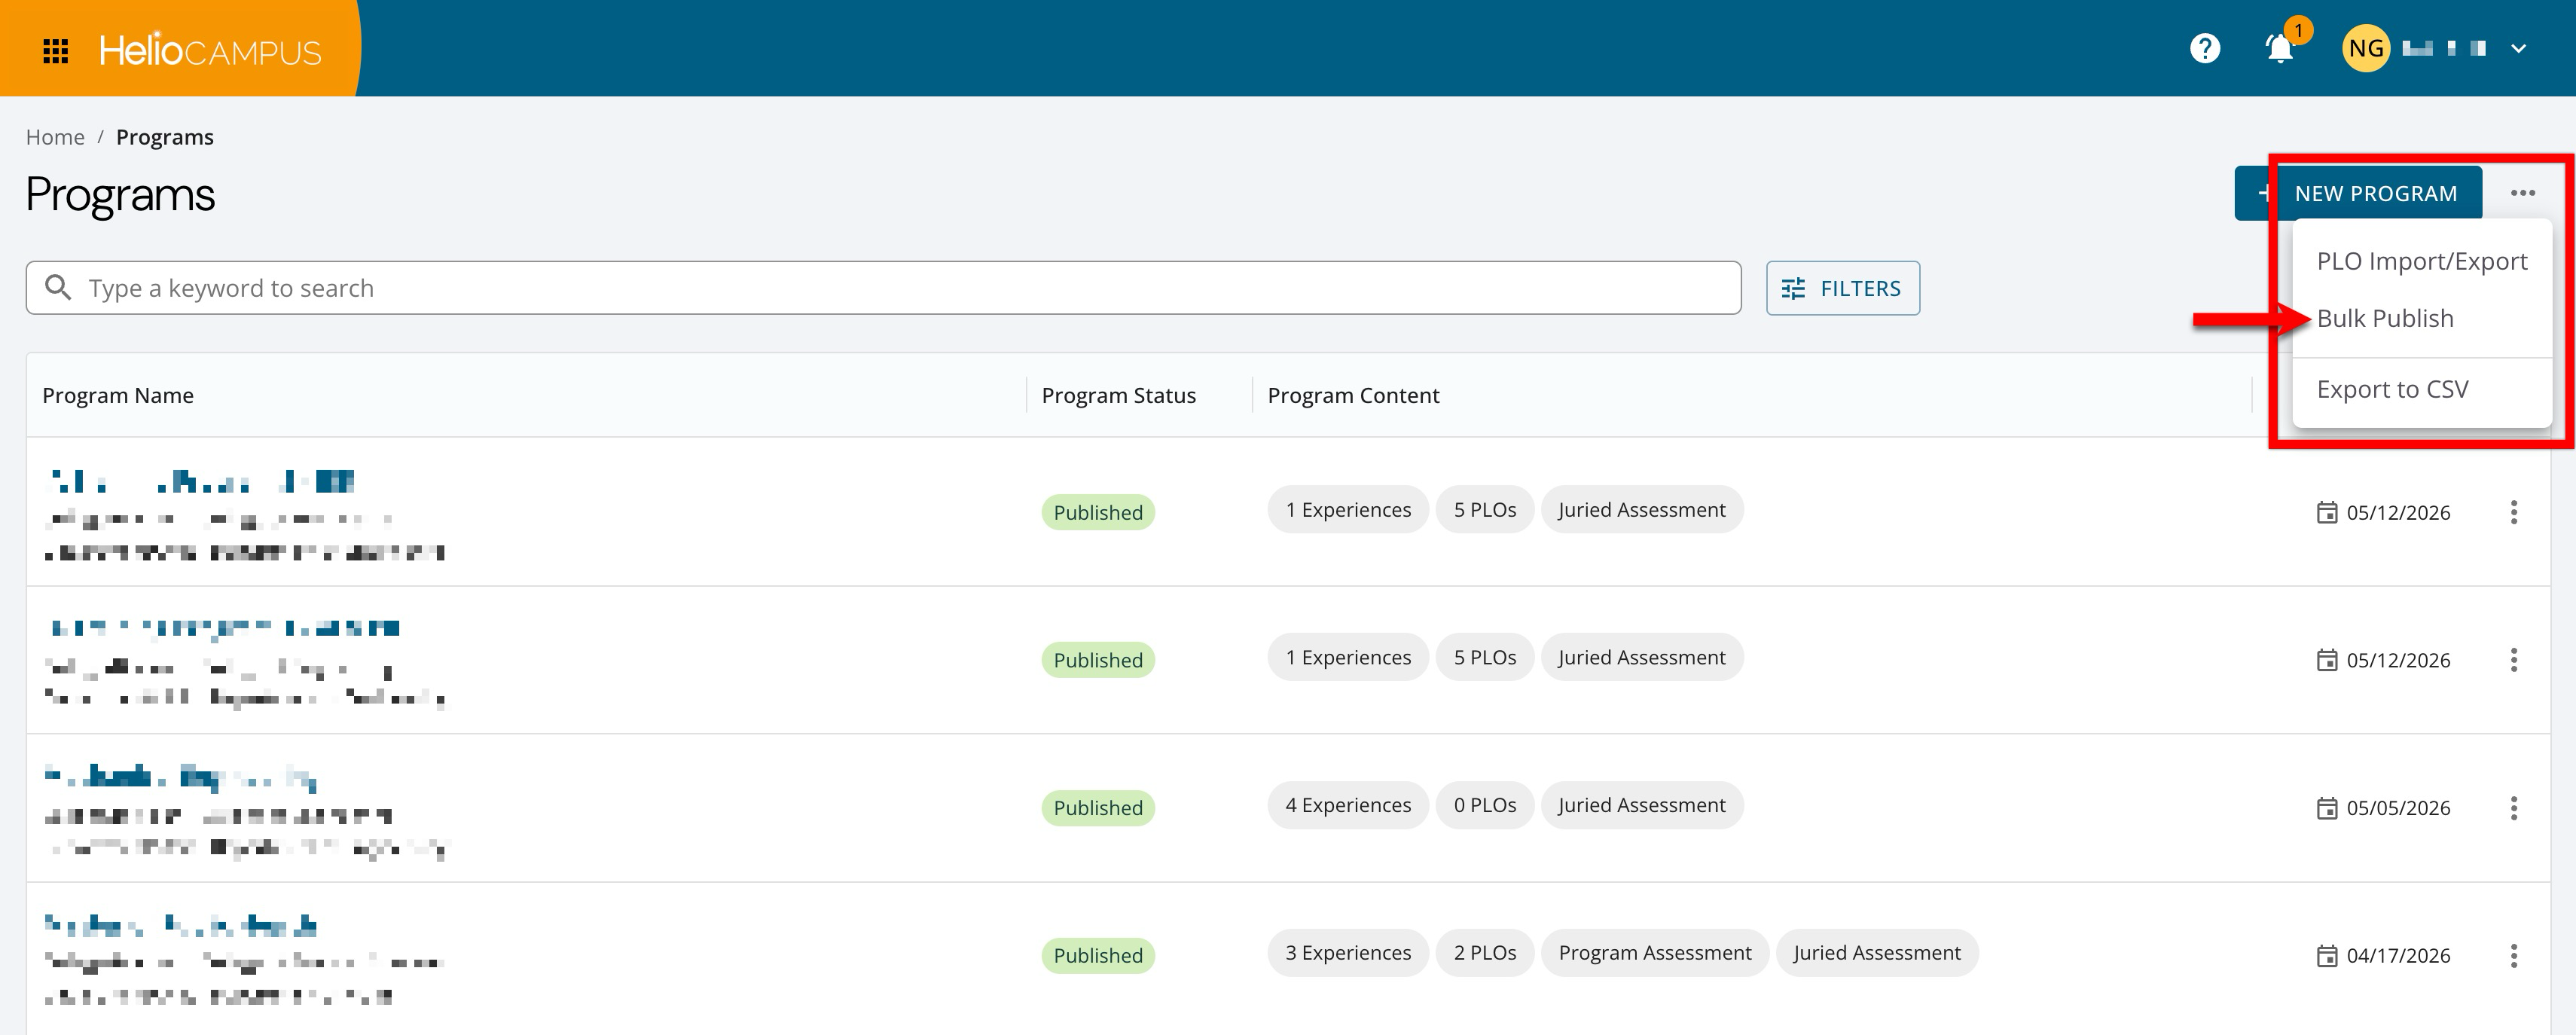Viewport: 2576px width, 1035px height.
Task: Open the fourth program's name link
Action: click(181, 925)
